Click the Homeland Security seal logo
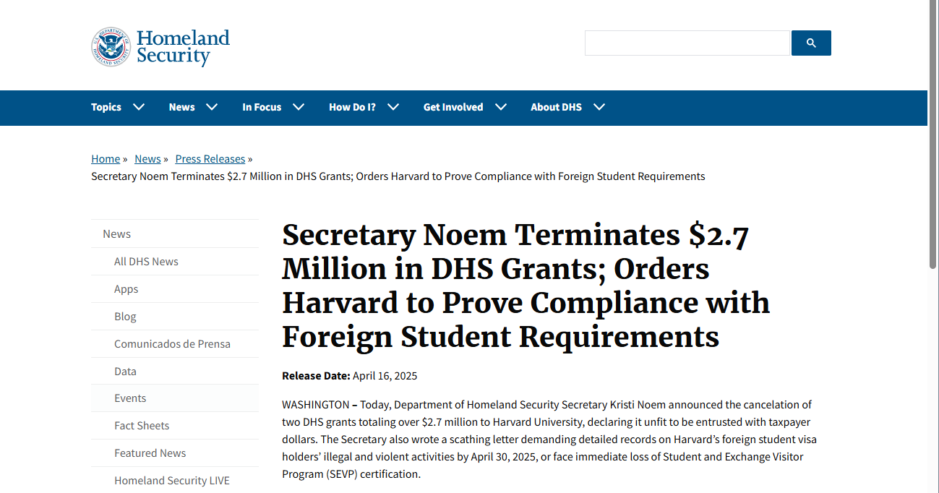 click(x=111, y=47)
